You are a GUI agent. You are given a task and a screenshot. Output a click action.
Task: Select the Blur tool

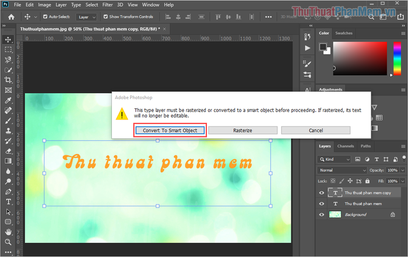pos(8,171)
